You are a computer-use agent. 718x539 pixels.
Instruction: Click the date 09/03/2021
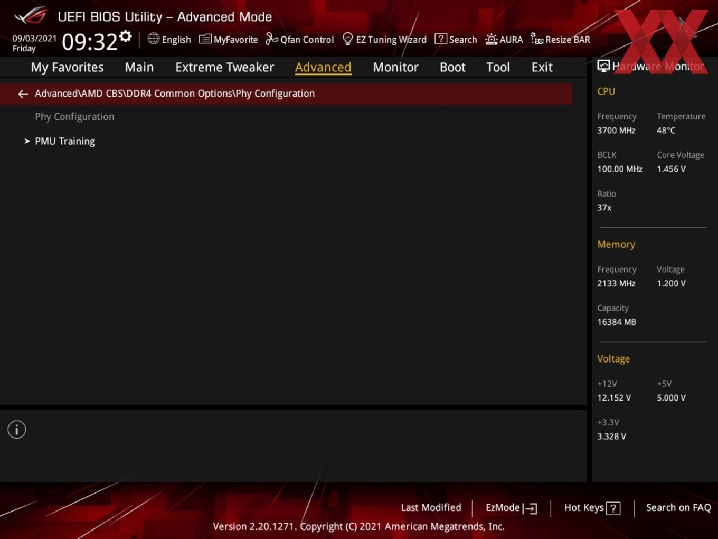click(34, 39)
